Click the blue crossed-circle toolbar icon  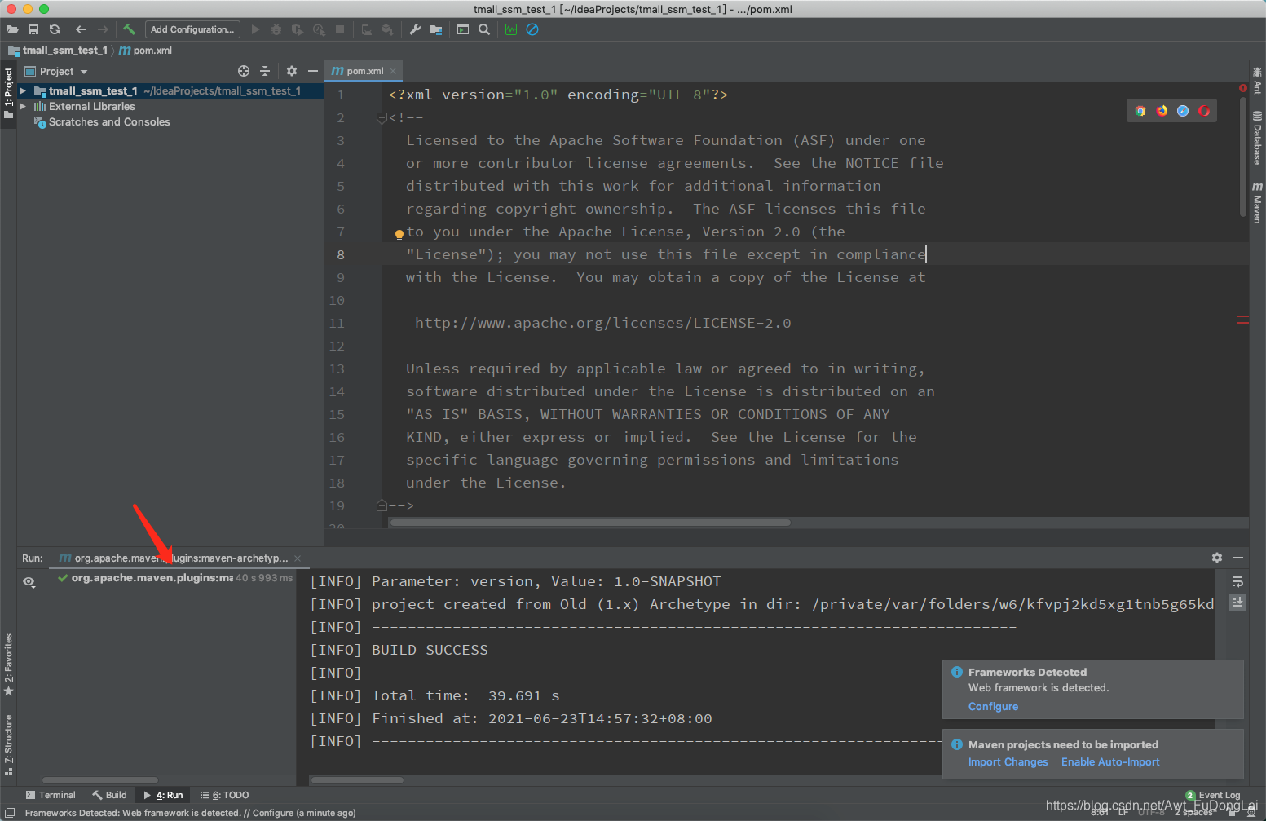(x=532, y=29)
